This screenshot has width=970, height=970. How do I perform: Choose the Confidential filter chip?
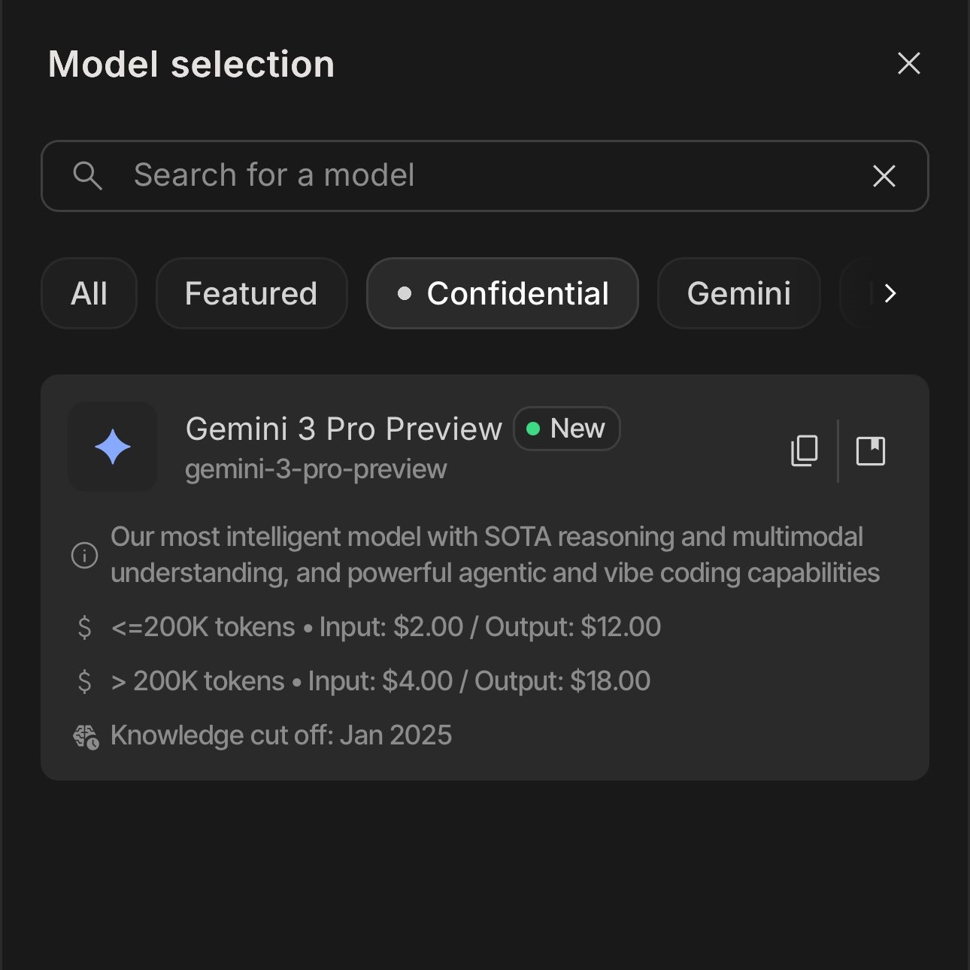click(x=502, y=293)
